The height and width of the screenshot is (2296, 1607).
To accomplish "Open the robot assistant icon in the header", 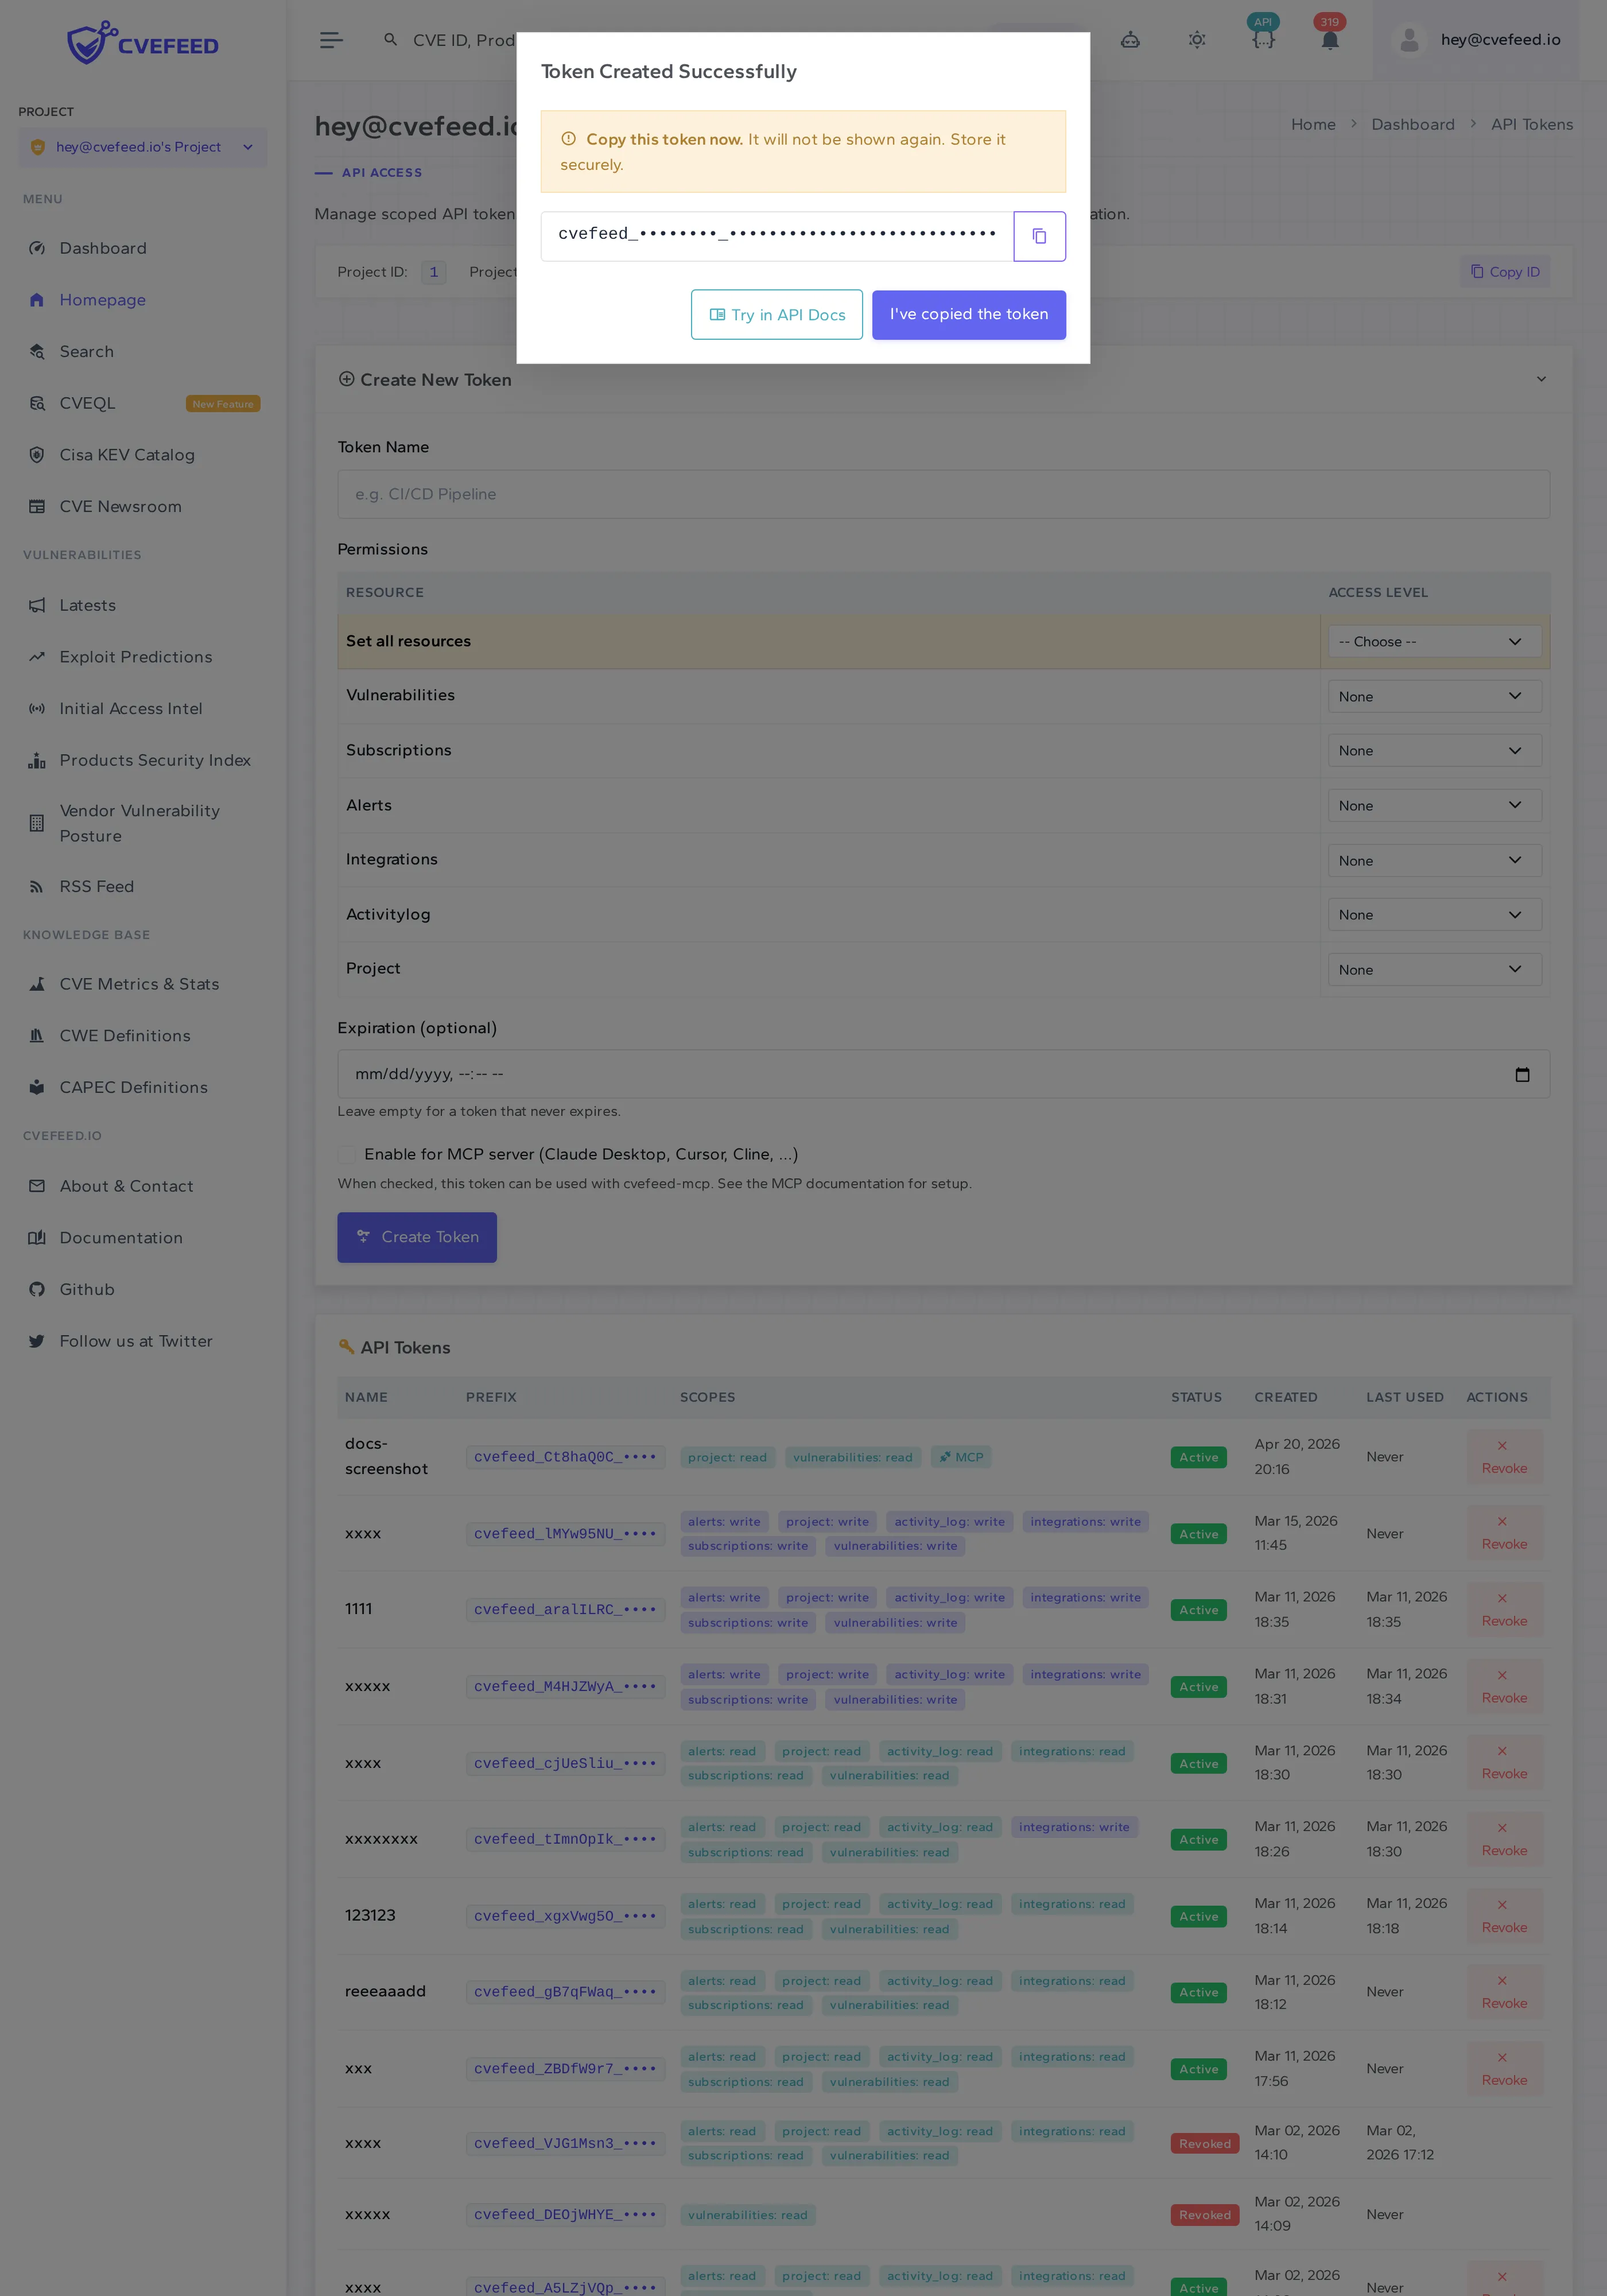I will 1130,40.
